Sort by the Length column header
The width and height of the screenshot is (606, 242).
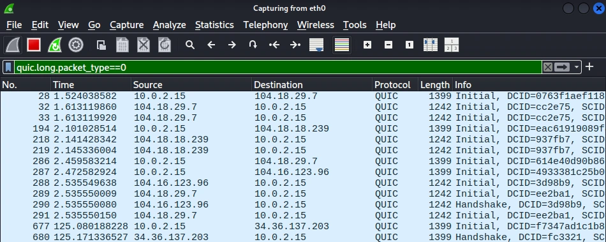click(435, 85)
